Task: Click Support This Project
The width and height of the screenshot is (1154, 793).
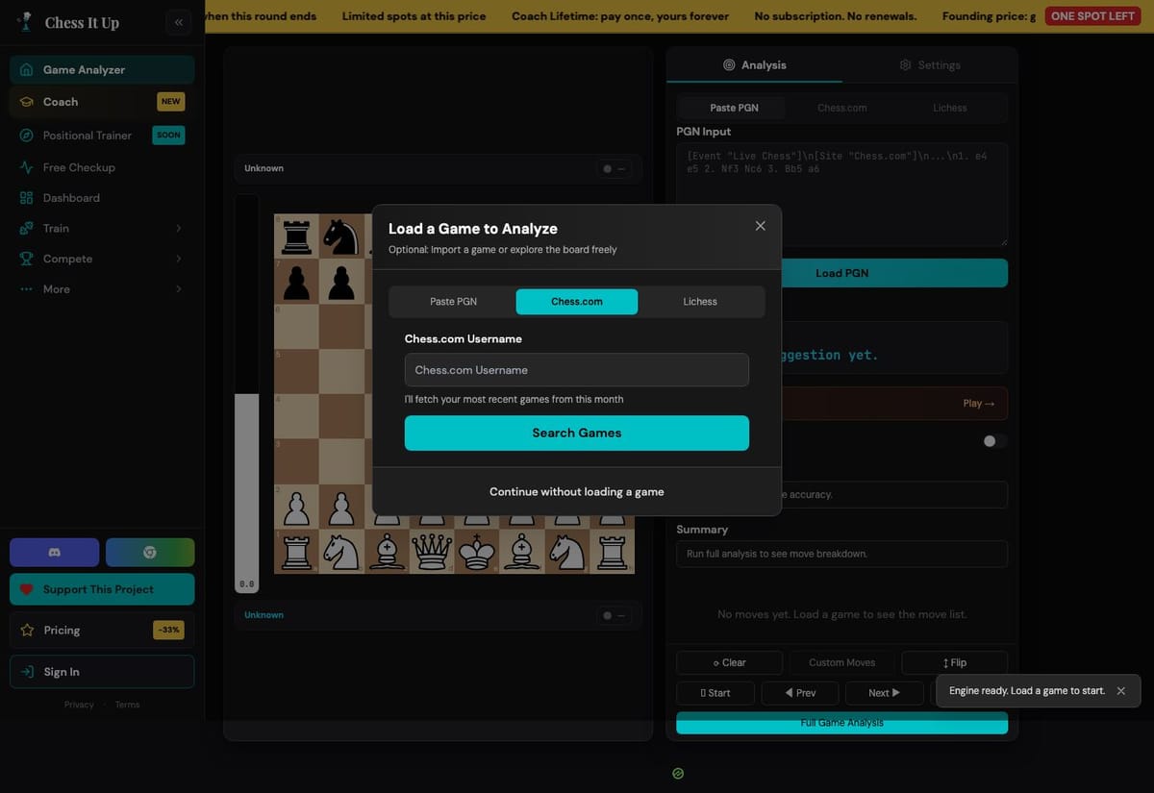Action: tap(102, 589)
